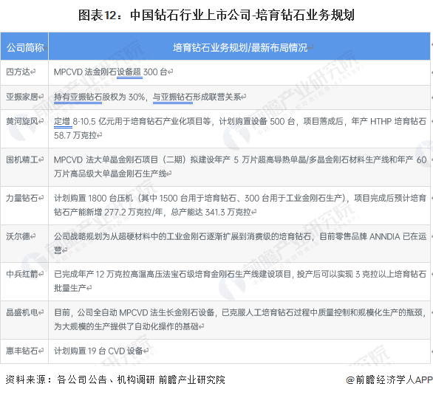
Task: Select the MPCVD法大单晶金刚石项目（二期） line
Action: click(x=240, y=159)
